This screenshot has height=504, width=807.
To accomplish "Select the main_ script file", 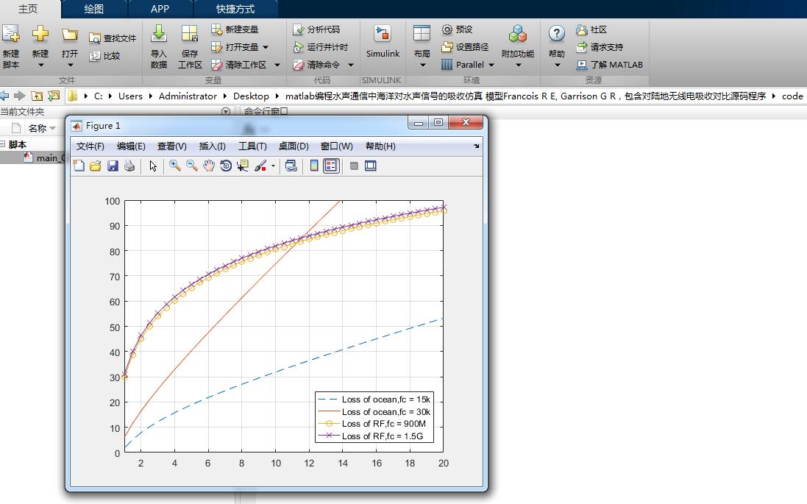I will (44, 157).
